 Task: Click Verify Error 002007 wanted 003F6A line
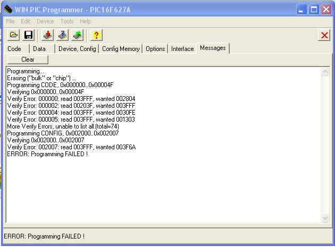coord(71,147)
